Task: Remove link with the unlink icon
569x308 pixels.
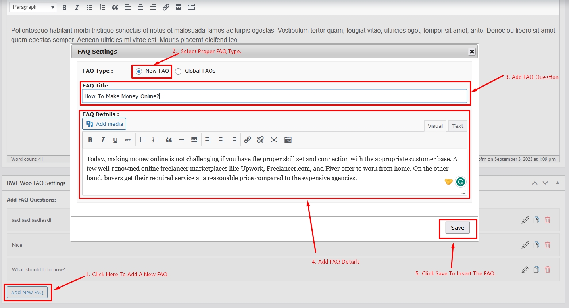Action: 260,140
